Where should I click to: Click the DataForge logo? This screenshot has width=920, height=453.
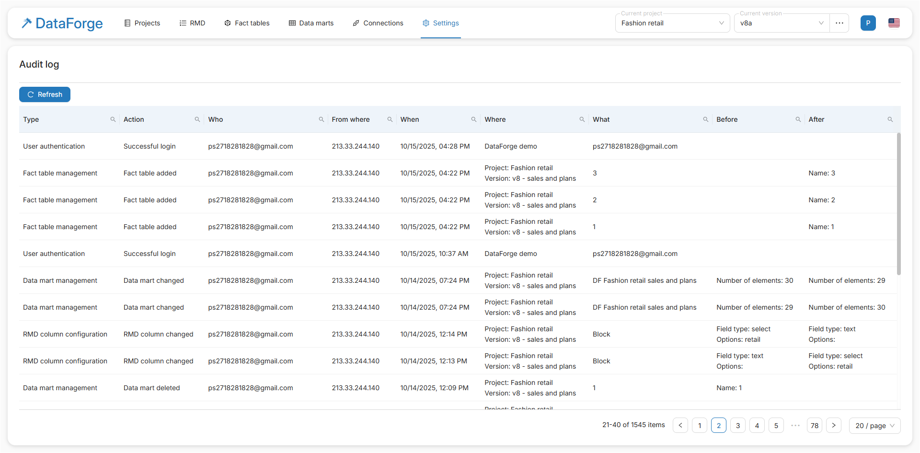[x=62, y=23]
